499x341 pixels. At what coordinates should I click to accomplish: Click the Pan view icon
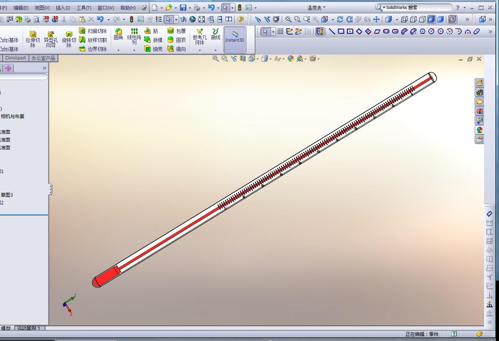pyautogui.click(x=376, y=19)
